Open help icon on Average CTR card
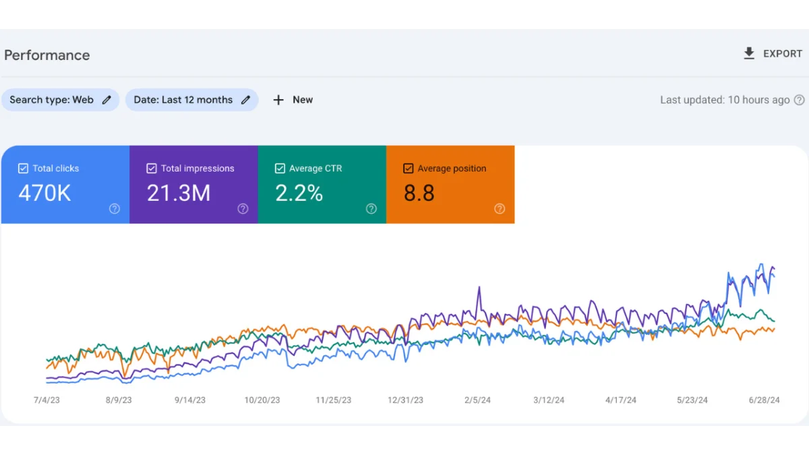 click(x=371, y=209)
